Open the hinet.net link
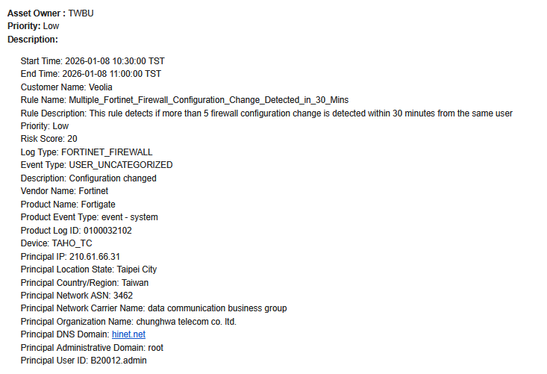 [128, 334]
